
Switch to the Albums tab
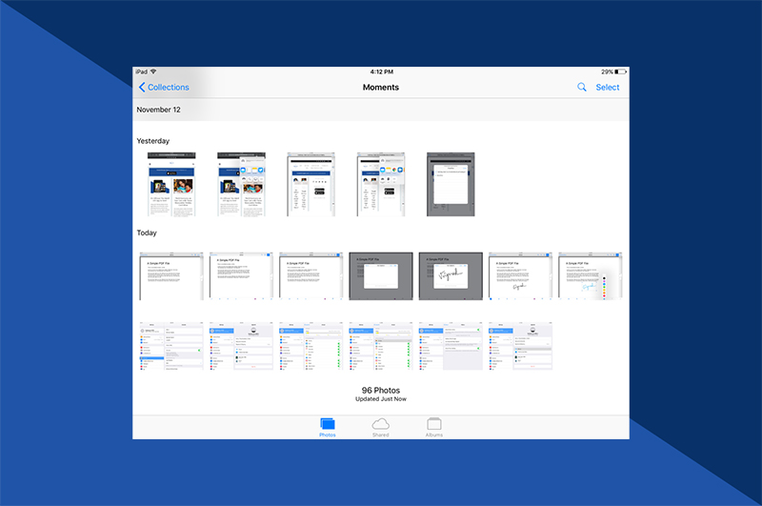[434, 427]
